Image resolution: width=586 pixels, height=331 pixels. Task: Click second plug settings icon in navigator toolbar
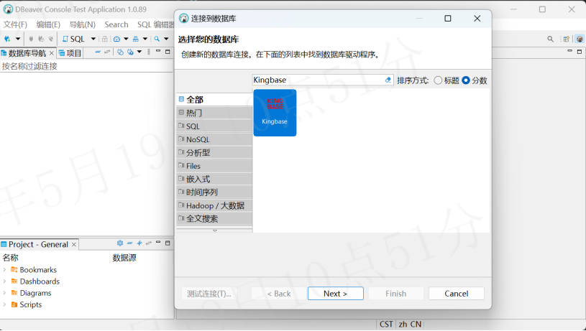pyautogui.click(x=130, y=52)
